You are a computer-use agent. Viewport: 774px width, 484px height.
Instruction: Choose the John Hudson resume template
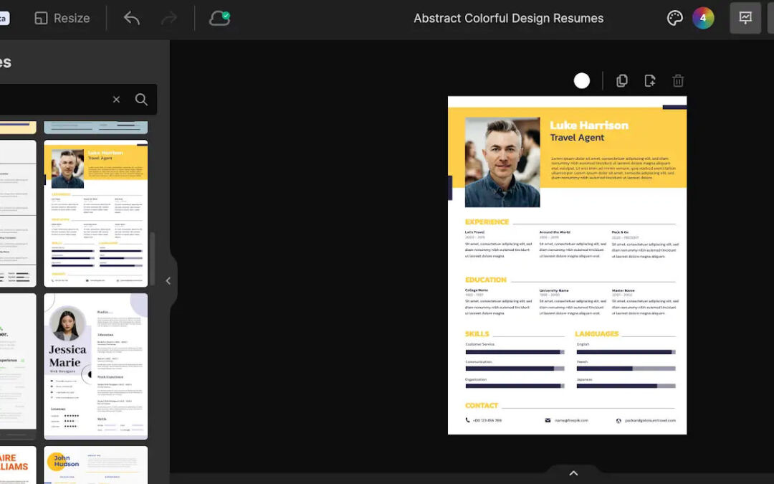(95, 465)
